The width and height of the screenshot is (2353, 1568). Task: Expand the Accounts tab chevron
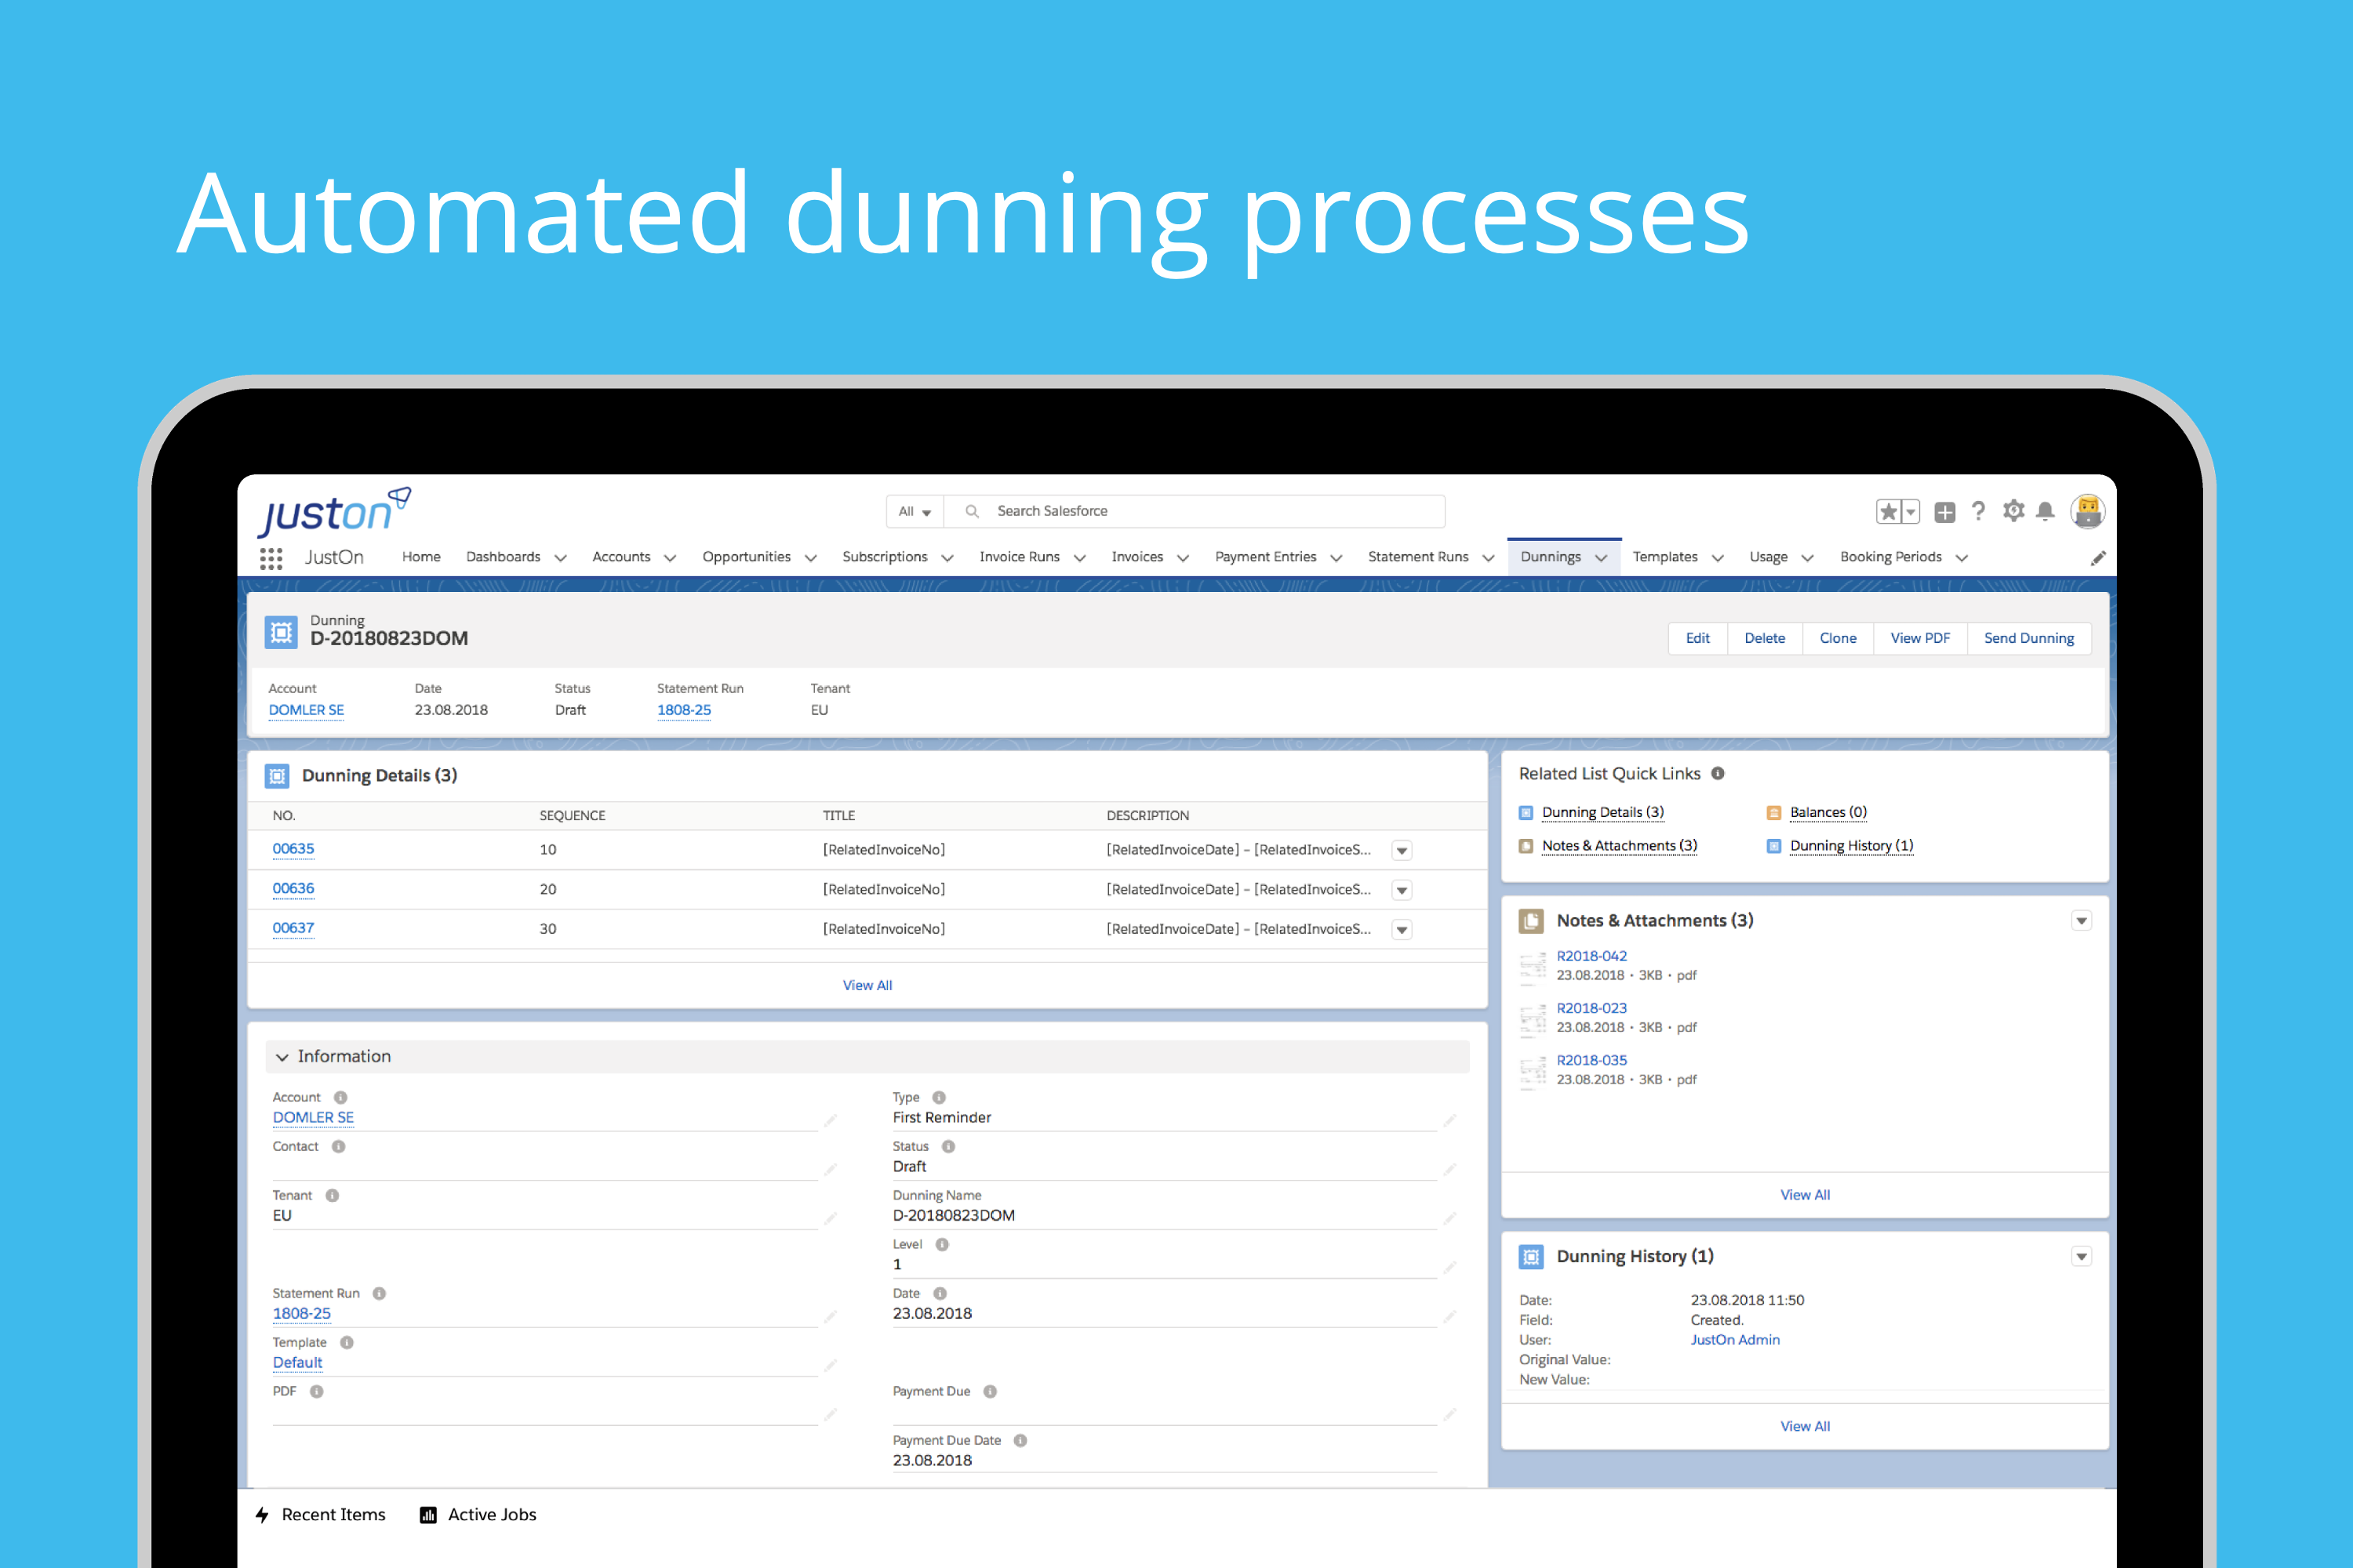click(x=671, y=558)
